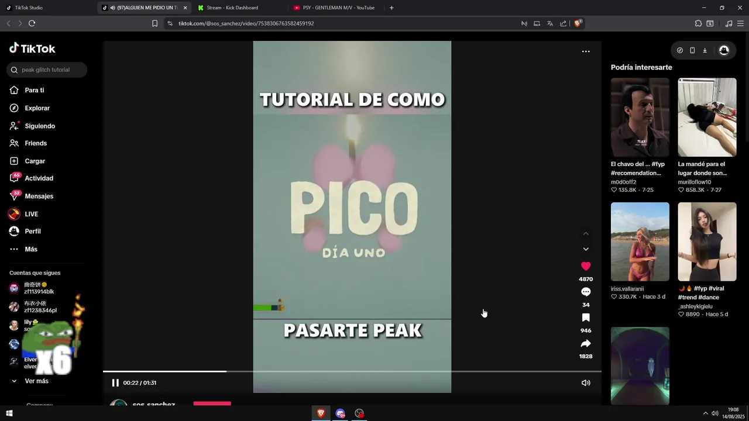Click the share arrow icon
The height and width of the screenshot is (421, 749).
[586, 343]
